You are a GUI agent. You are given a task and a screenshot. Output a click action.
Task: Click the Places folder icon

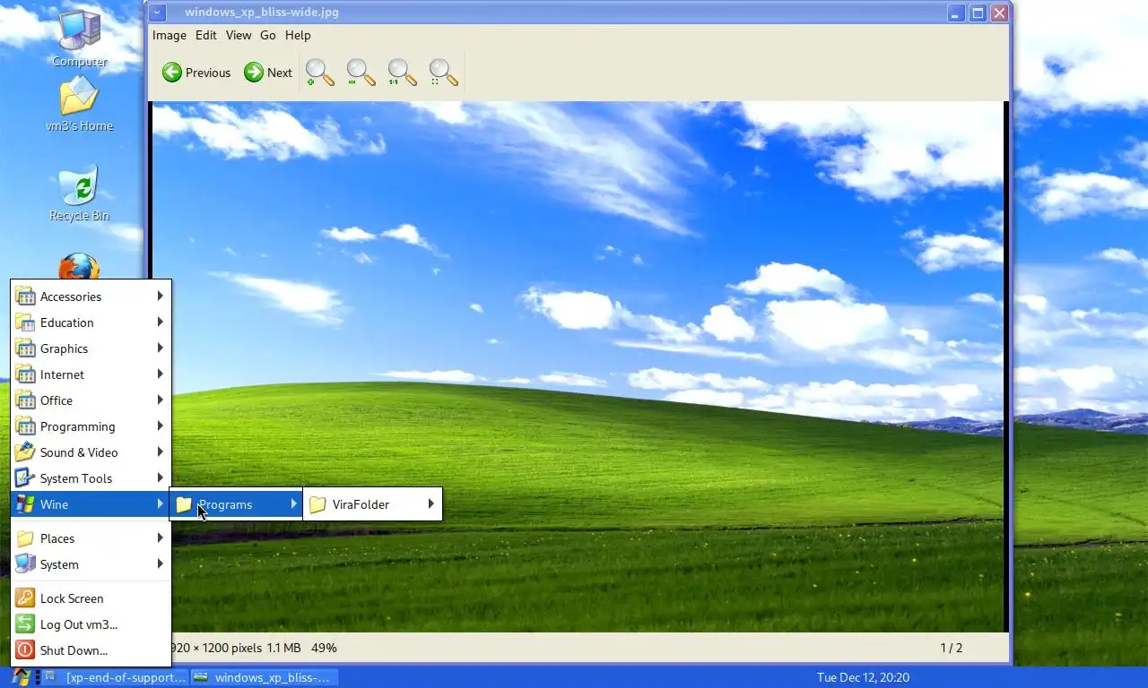25,538
